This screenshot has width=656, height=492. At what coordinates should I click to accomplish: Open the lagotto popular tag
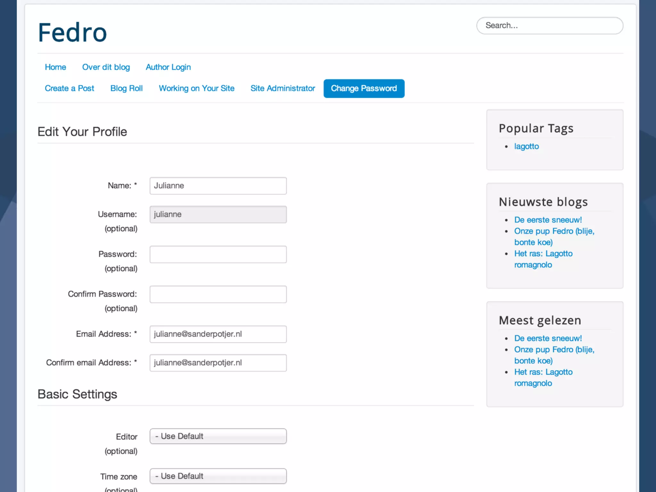526,146
